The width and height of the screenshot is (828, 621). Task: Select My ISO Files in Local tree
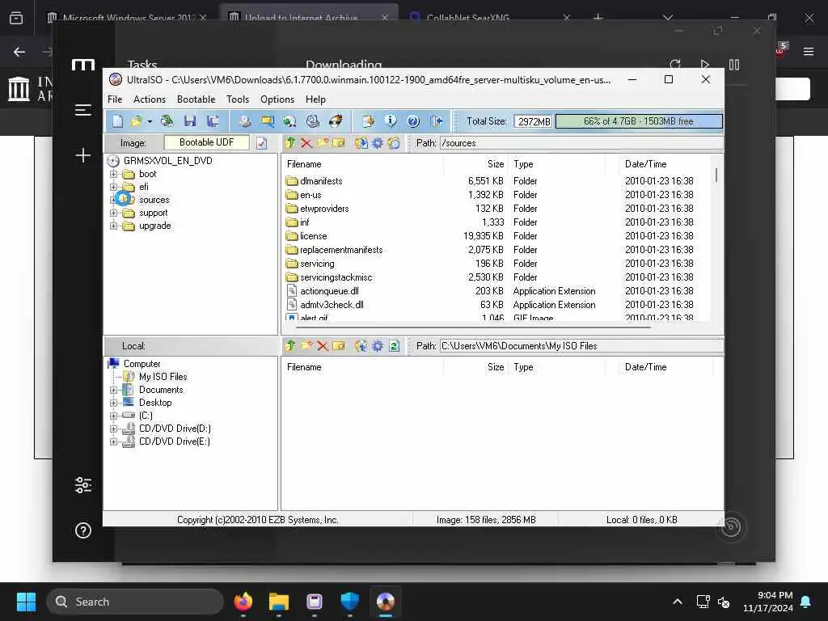pyautogui.click(x=163, y=377)
